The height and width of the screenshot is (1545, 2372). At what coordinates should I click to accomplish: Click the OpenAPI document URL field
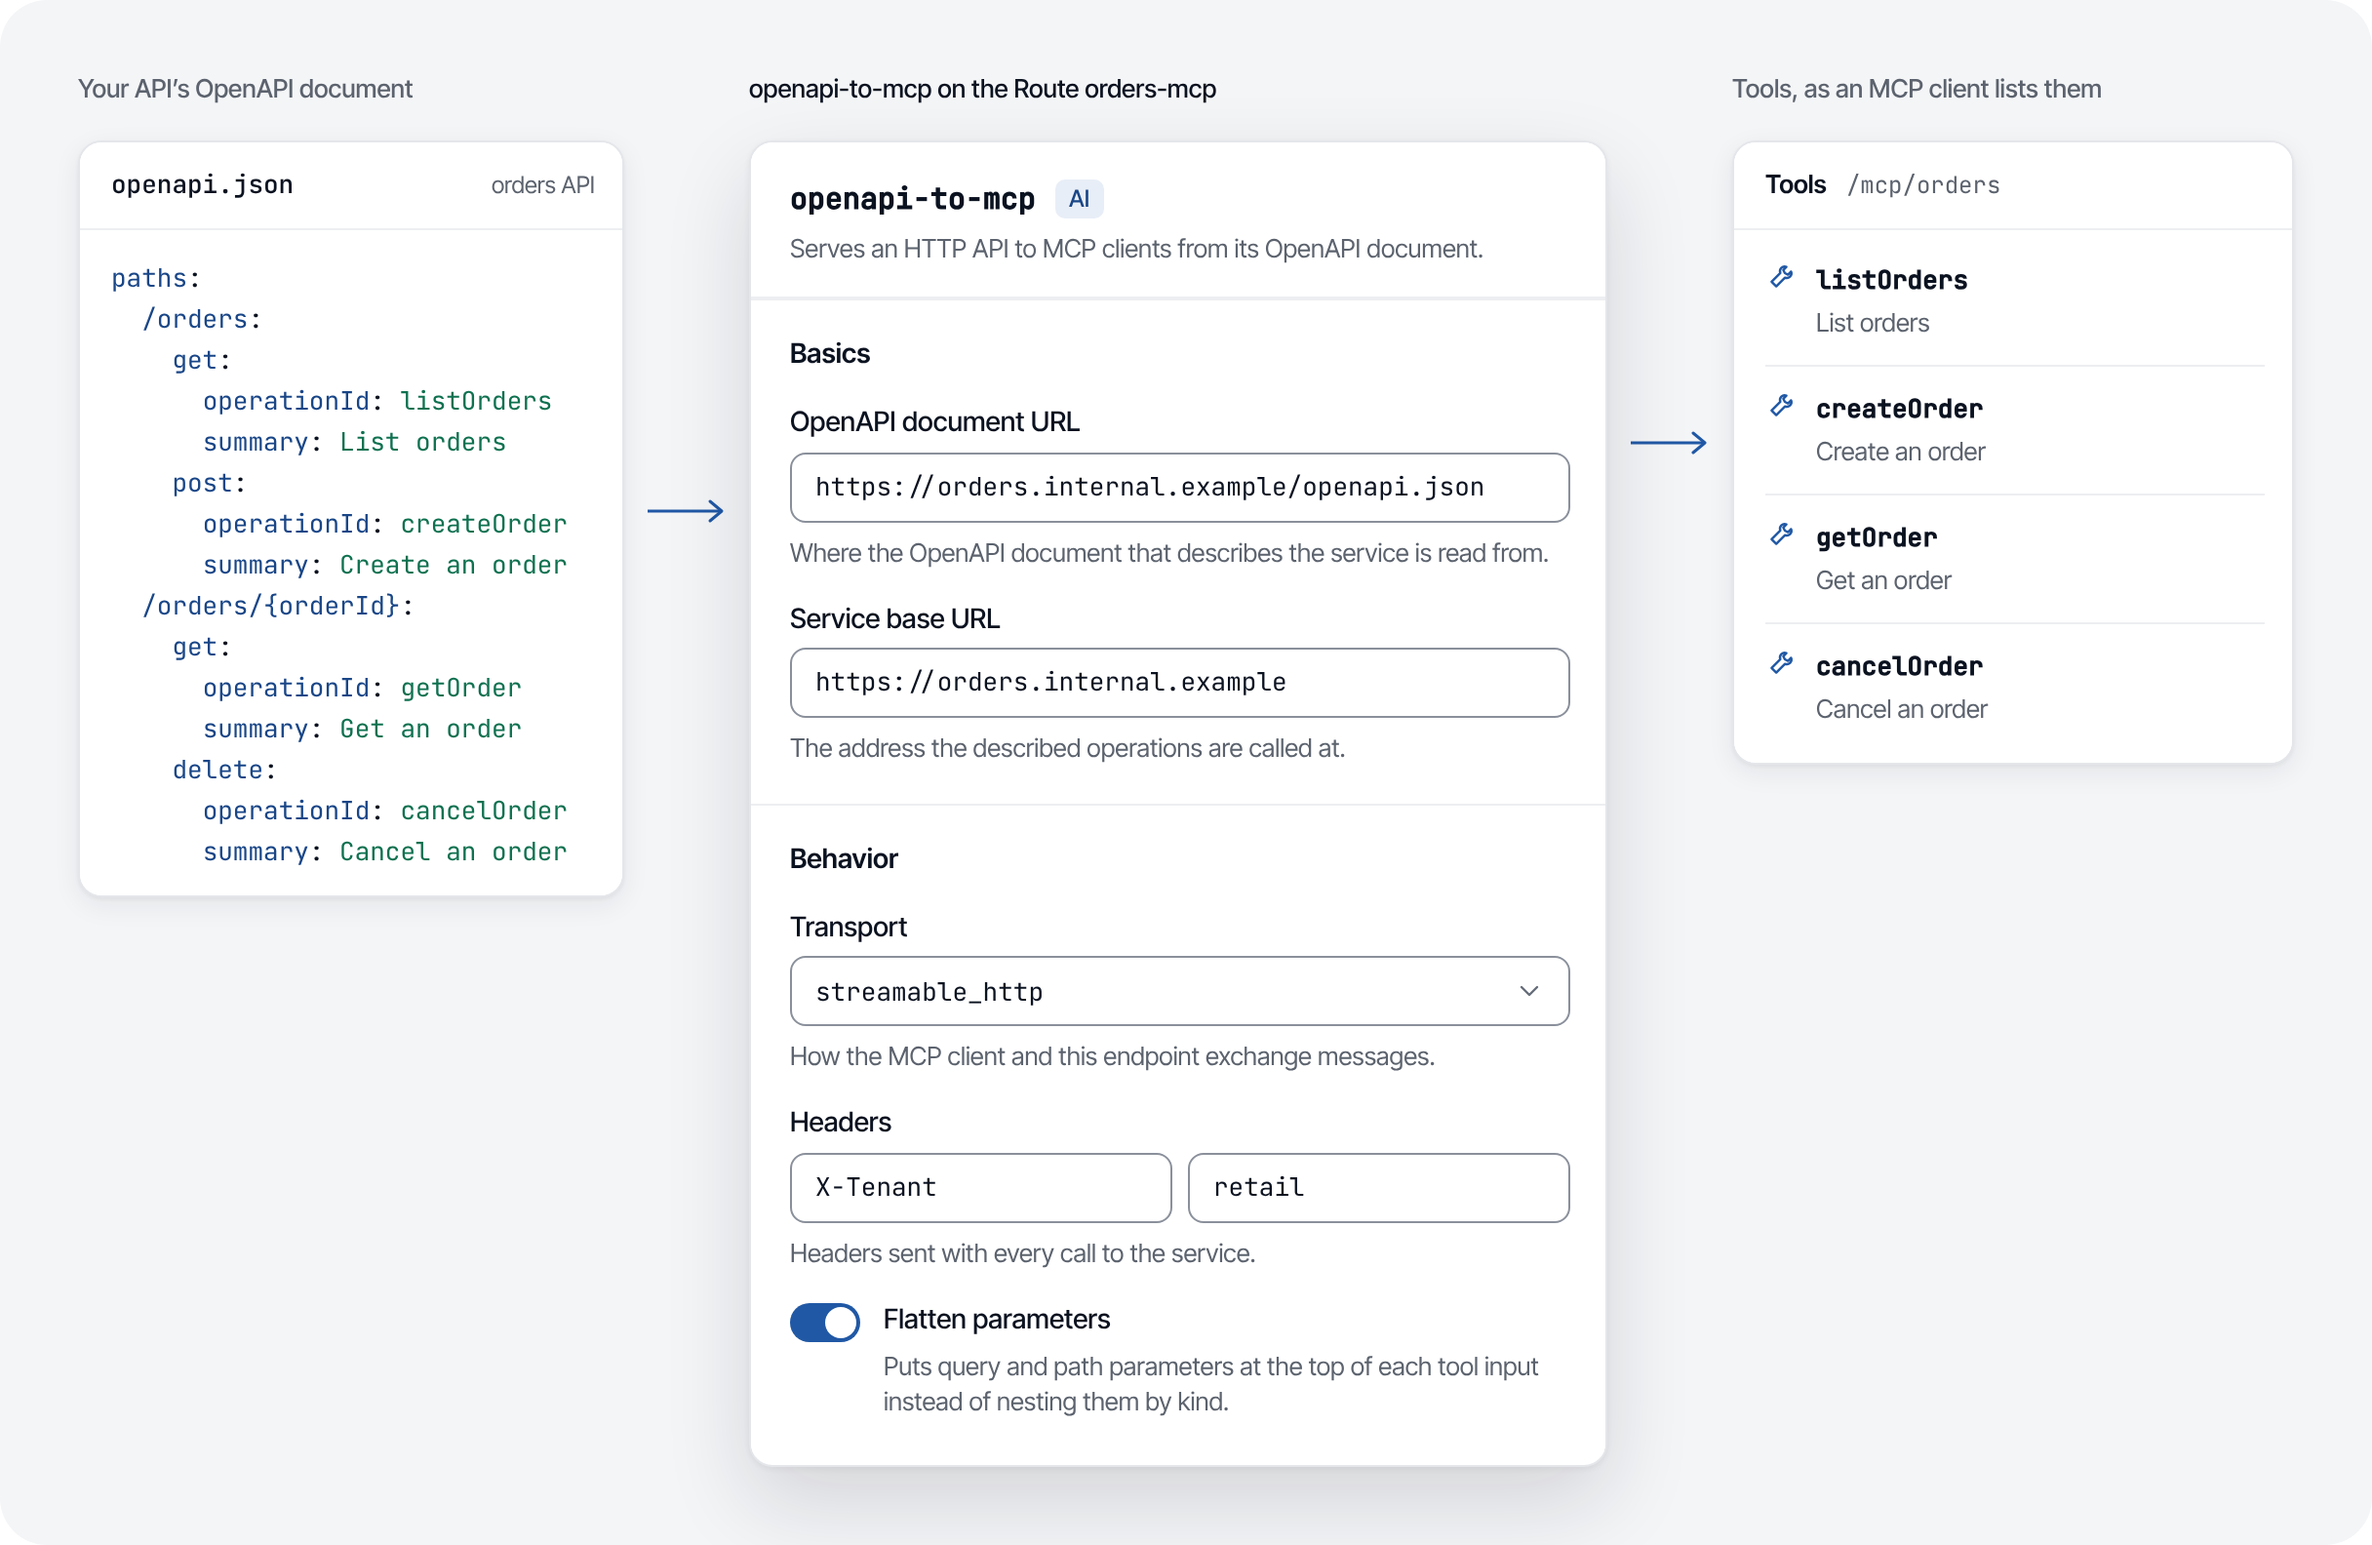[1179, 488]
